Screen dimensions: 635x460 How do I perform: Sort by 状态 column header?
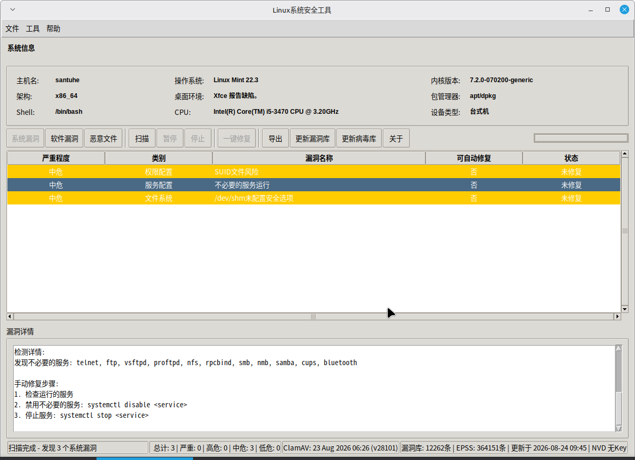tap(571, 158)
